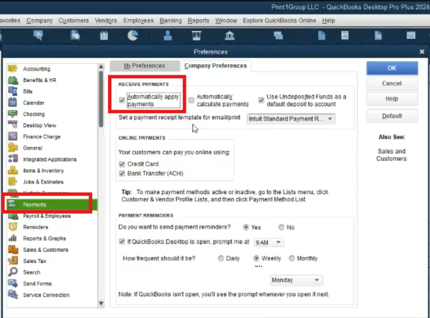Open the payment receipt template dropdown
Screen dimensions: 430x318
[291, 119]
